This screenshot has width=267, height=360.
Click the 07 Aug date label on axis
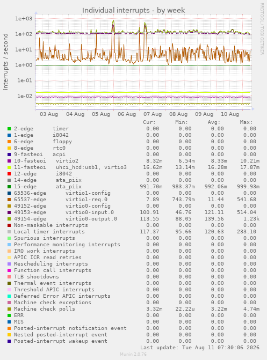click(x=153, y=114)
